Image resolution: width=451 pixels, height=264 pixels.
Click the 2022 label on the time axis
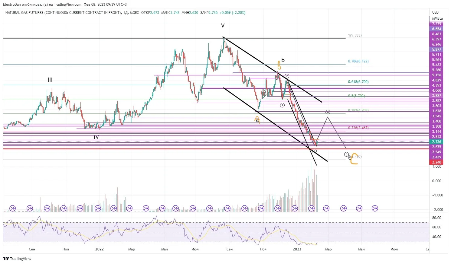point(99,249)
